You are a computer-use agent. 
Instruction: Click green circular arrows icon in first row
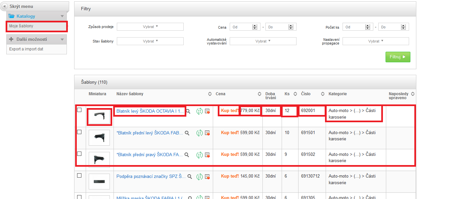pyautogui.click(x=199, y=111)
